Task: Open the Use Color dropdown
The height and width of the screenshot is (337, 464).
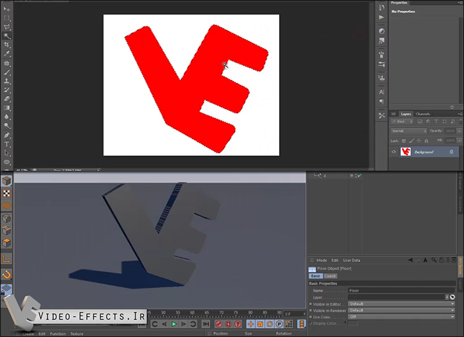Action: pyautogui.click(x=402, y=317)
